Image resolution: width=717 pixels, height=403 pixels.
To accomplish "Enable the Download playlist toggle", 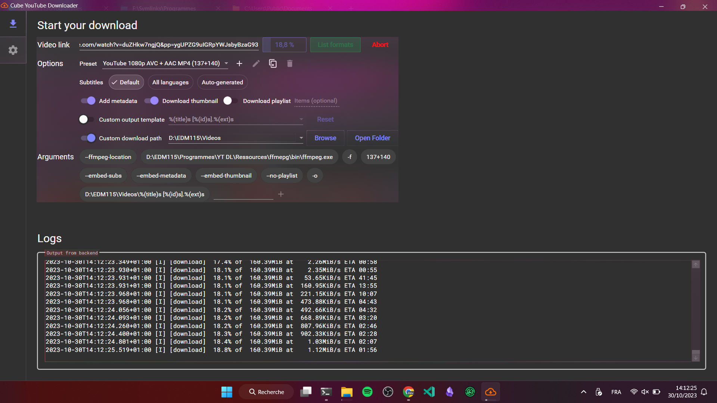I will [229, 101].
